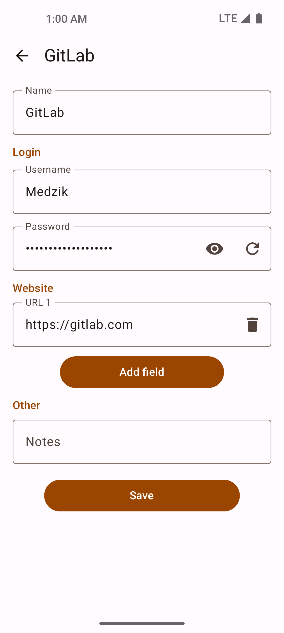Regenerate the password with the refresh icon
Image resolution: width=284 pixels, height=633 pixels.
(x=252, y=249)
